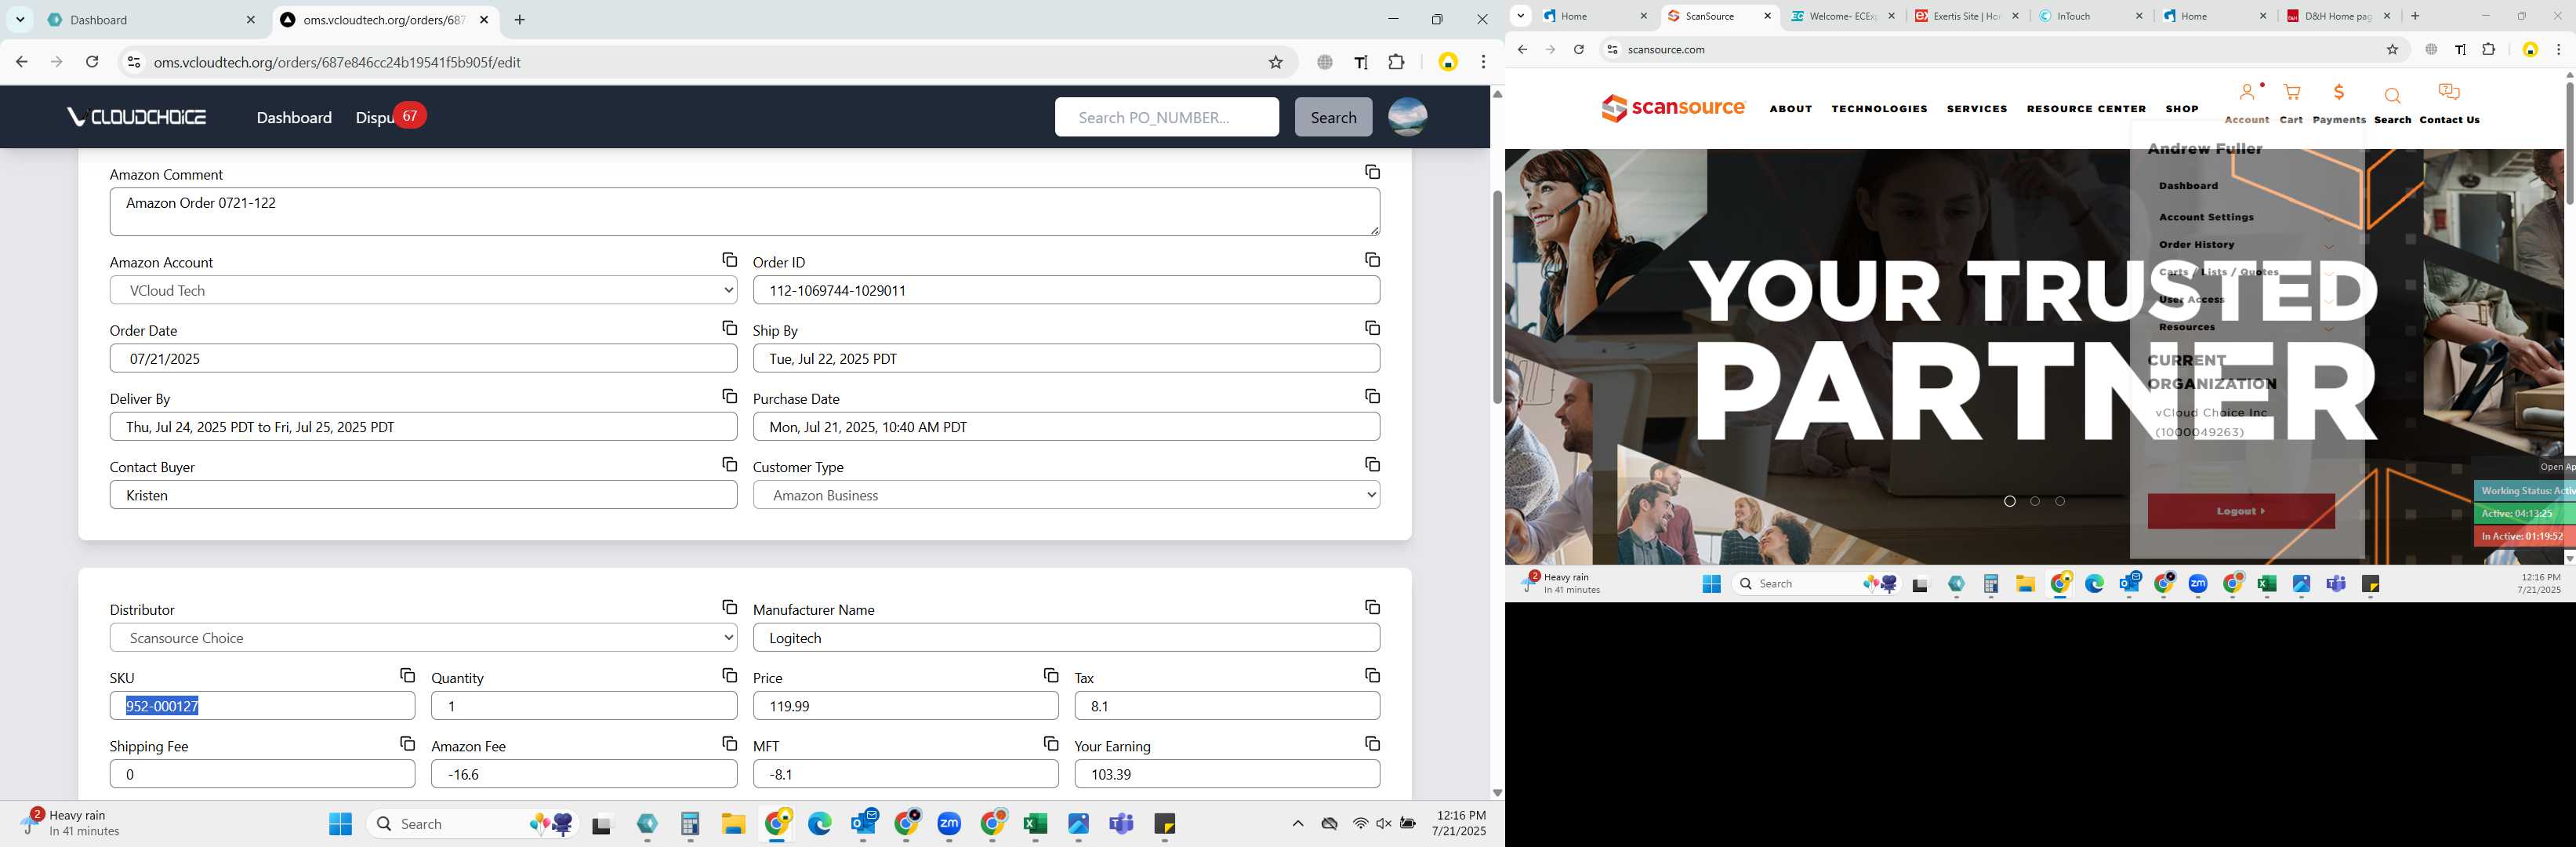This screenshot has height=847, width=2576.
Task: Copy the Shipping Fee value
Action: [407, 743]
